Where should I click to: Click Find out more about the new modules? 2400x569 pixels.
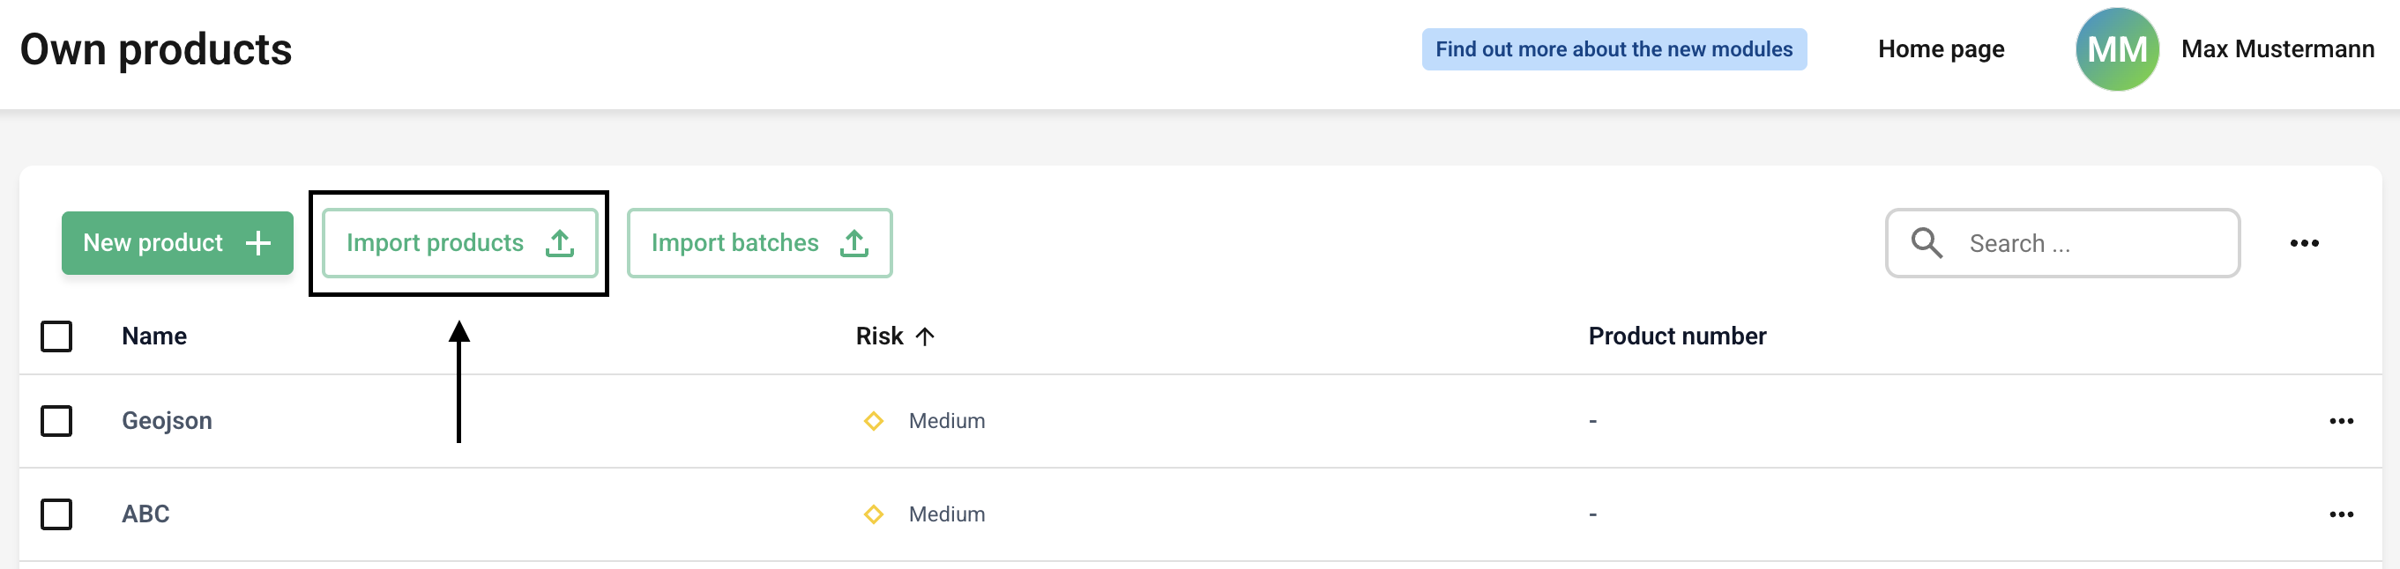tap(1614, 49)
